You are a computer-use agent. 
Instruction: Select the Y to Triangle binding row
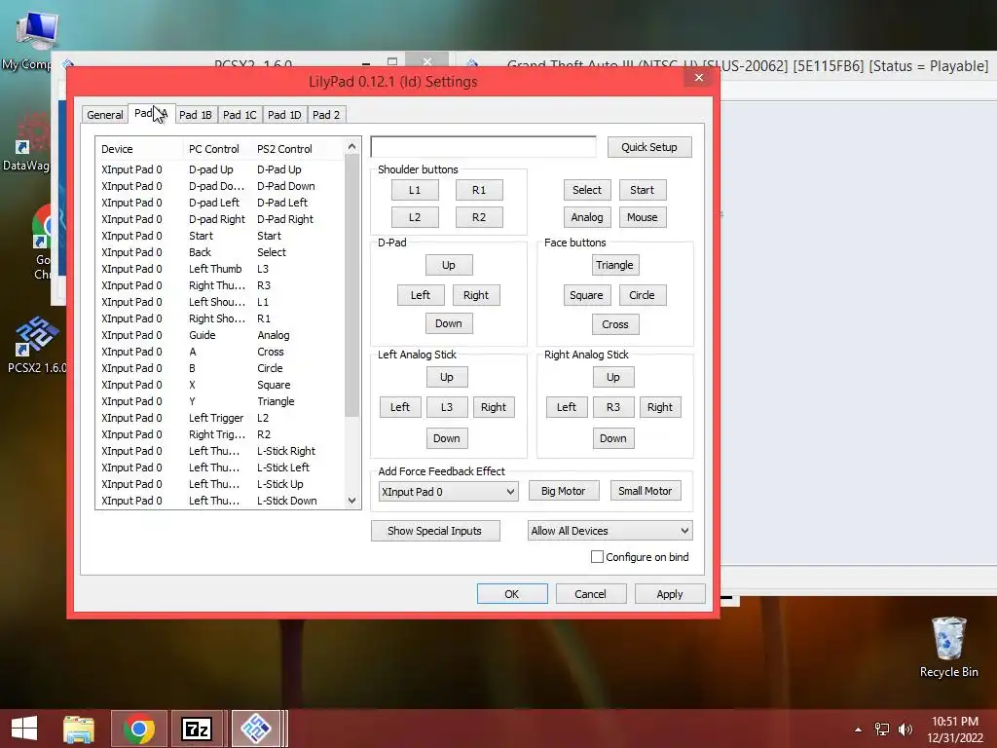point(221,401)
